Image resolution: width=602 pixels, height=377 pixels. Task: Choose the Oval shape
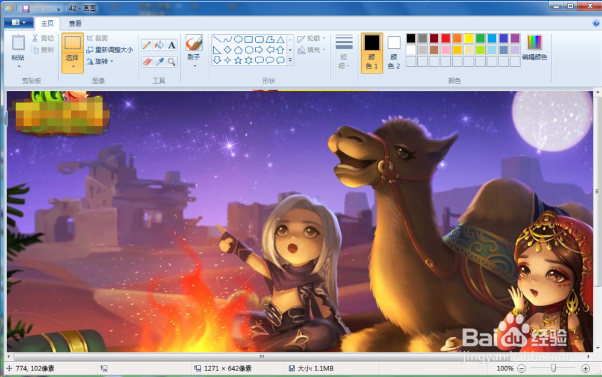pos(238,39)
